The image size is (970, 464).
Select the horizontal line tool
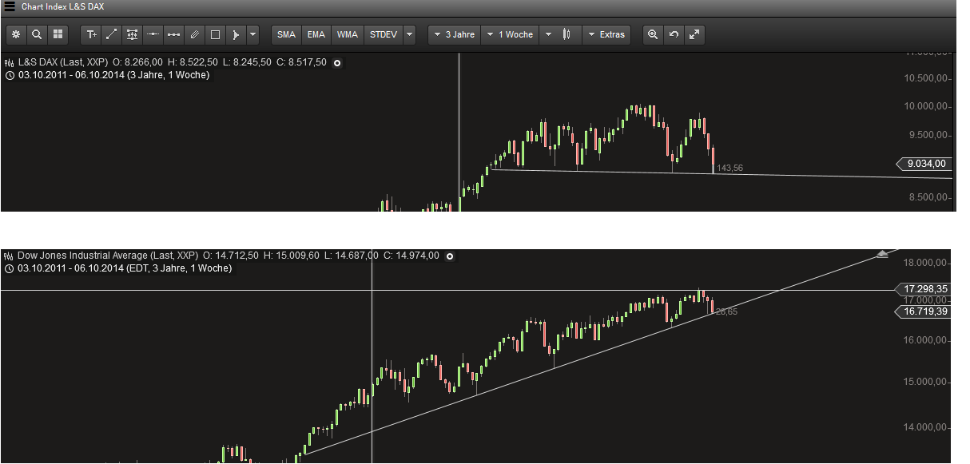[x=153, y=34]
